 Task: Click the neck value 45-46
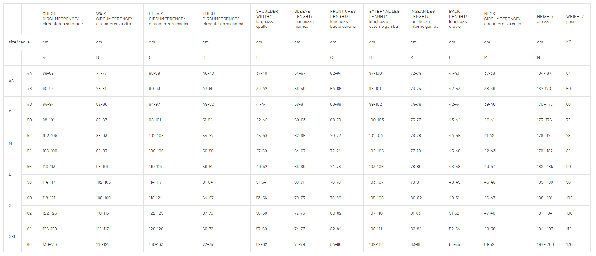click(489, 182)
